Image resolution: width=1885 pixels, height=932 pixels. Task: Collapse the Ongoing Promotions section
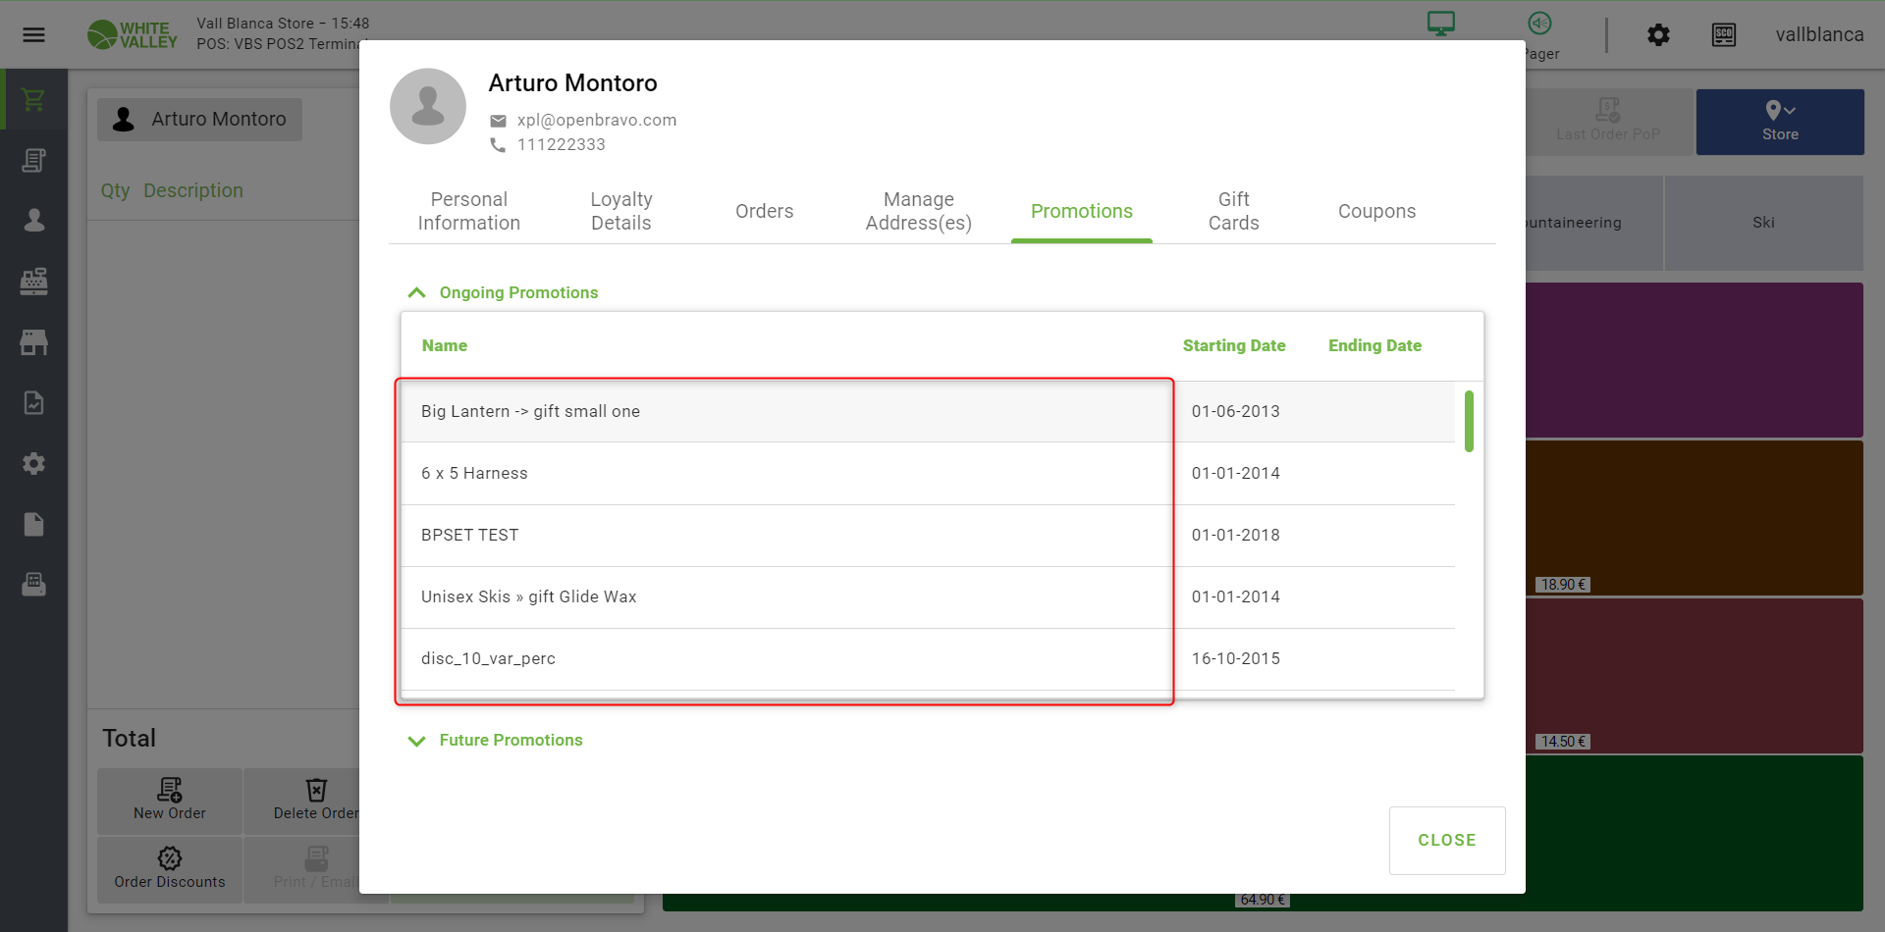coord(416,293)
